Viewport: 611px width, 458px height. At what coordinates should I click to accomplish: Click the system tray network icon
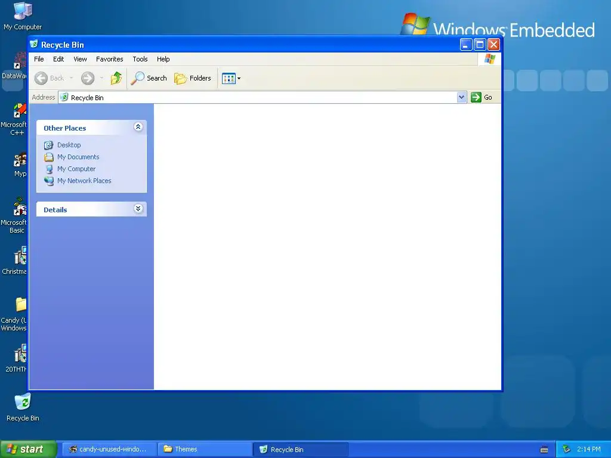(x=567, y=450)
